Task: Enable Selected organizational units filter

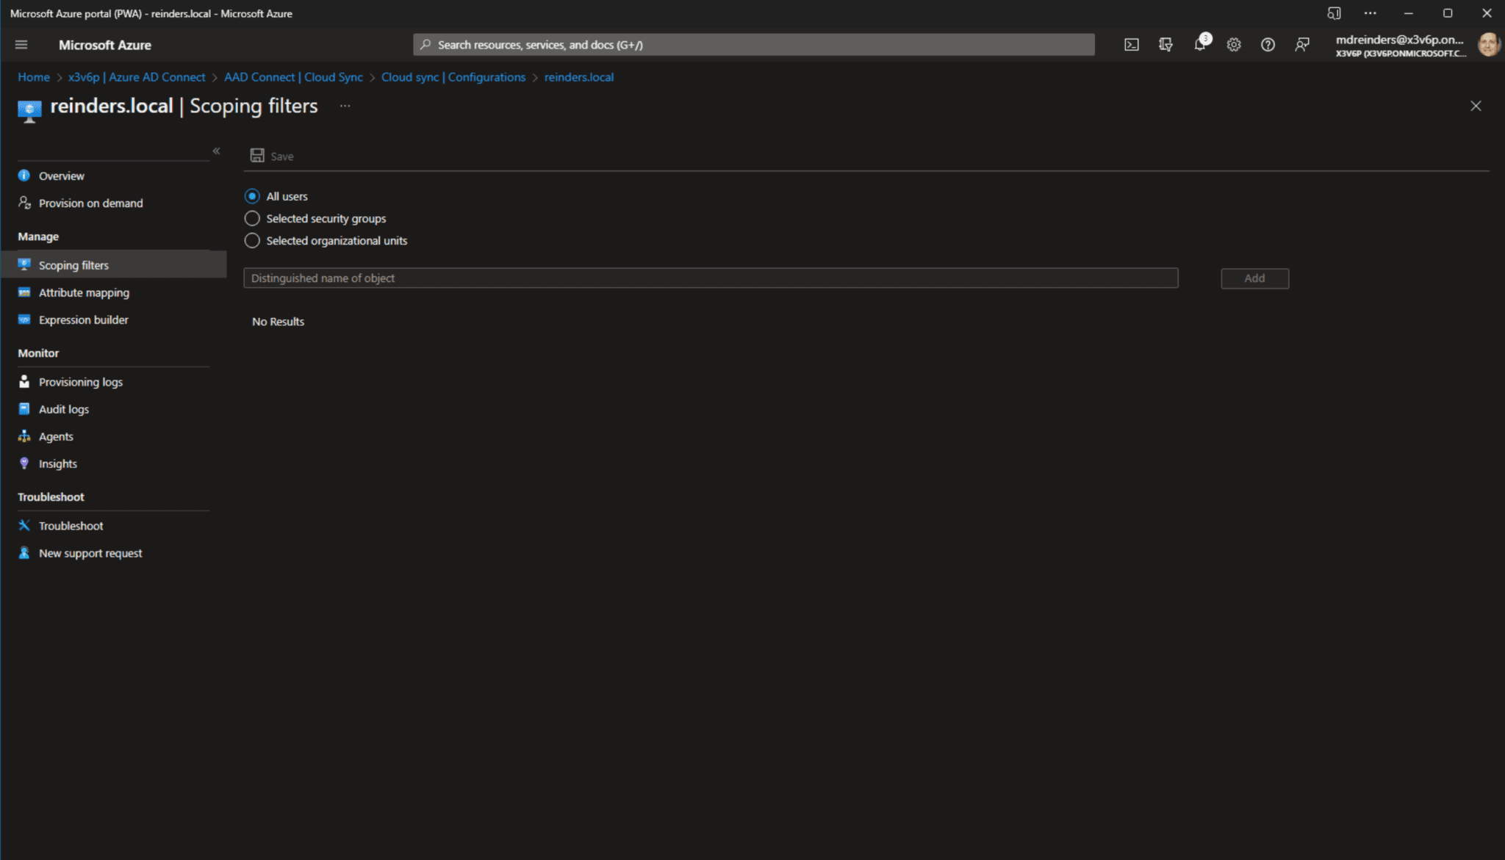Action: [252, 240]
